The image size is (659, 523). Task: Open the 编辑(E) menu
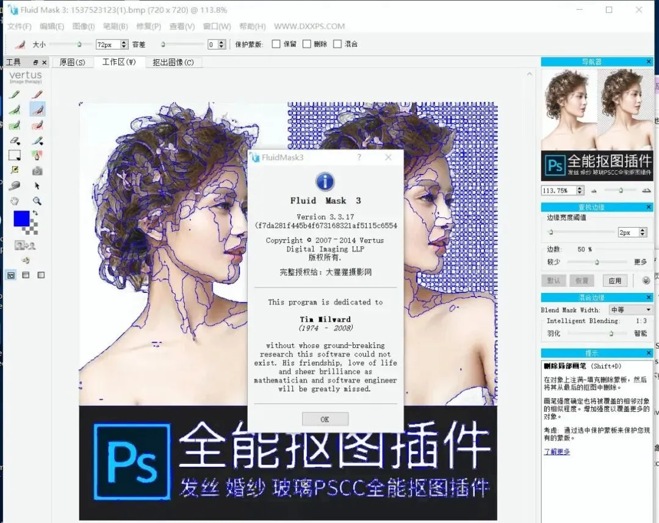click(52, 26)
